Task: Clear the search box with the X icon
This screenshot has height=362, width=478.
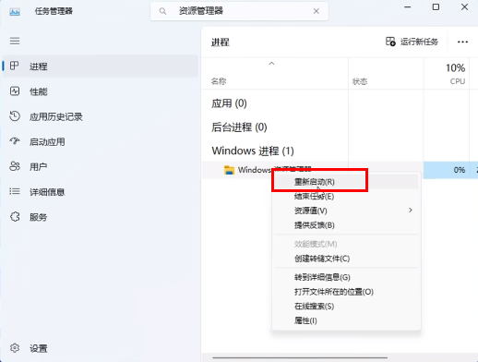Action: [x=316, y=11]
